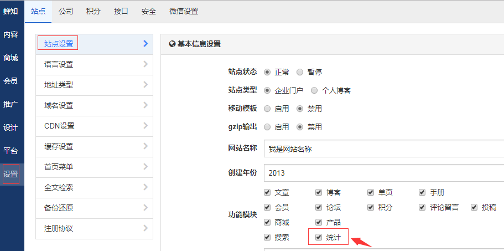Expand the 站点设置 chevron arrow
The width and height of the screenshot is (504, 251).
tap(146, 43)
